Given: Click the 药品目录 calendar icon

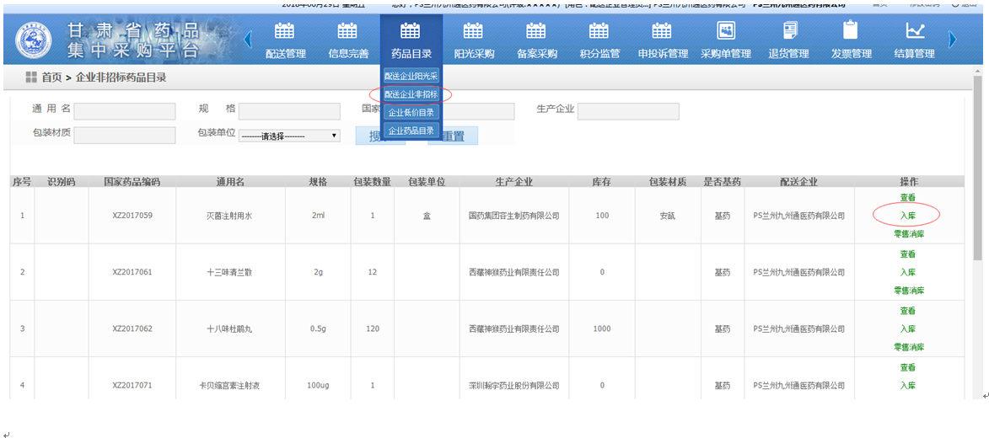Looking at the screenshot, I should click(x=411, y=29).
